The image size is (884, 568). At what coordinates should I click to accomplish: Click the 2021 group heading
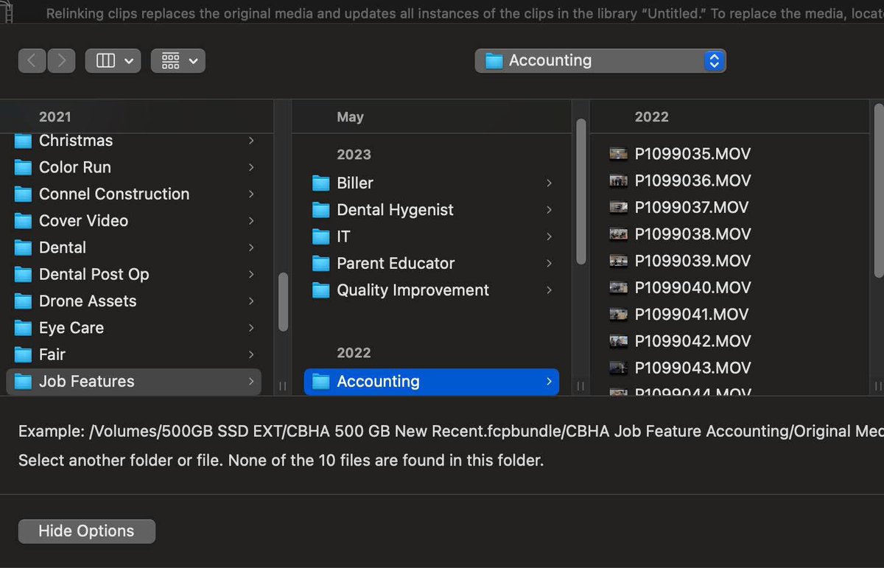(55, 116)
